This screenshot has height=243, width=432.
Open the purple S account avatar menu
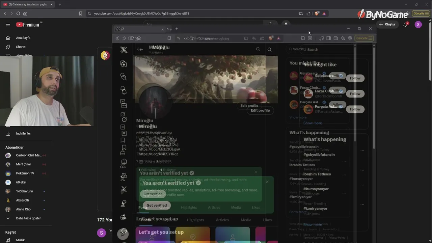[418, 24]
